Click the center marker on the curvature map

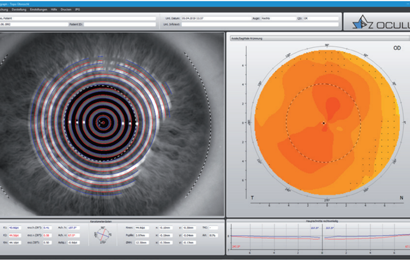(x=324, y=123)
